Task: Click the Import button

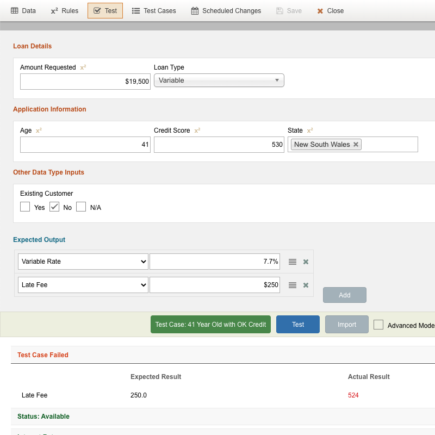Action: (x=347, y=324)
